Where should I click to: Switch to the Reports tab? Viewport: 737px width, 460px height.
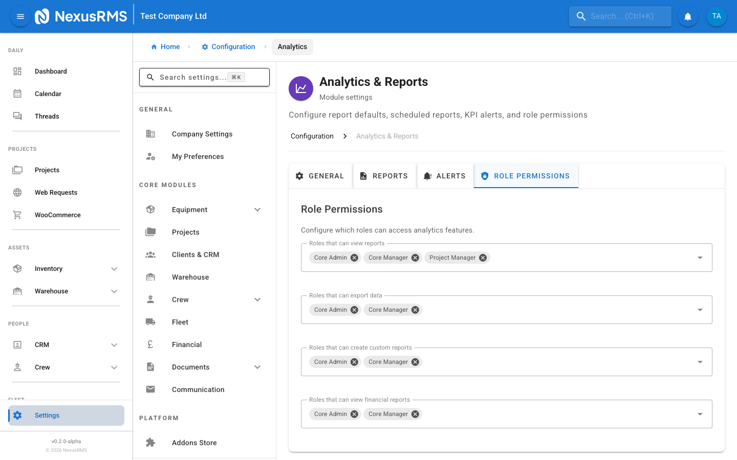(384, 176)
